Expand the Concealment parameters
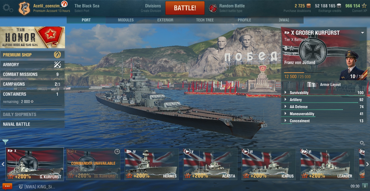The height and width of the screenshot is (191, 370). click(324, 121)
